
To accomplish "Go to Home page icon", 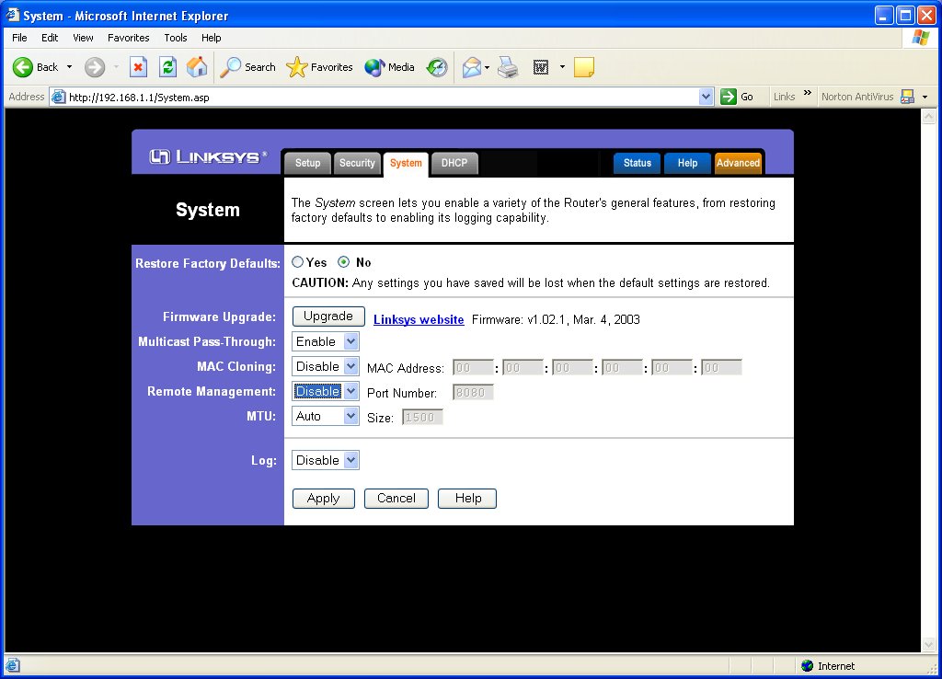I will pyautogui.click(x=197, y=67).
